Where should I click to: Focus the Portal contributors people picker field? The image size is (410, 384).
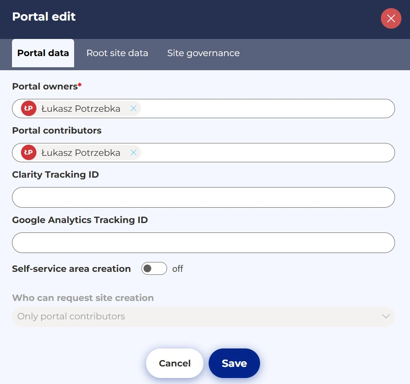[x=266, y=153]
